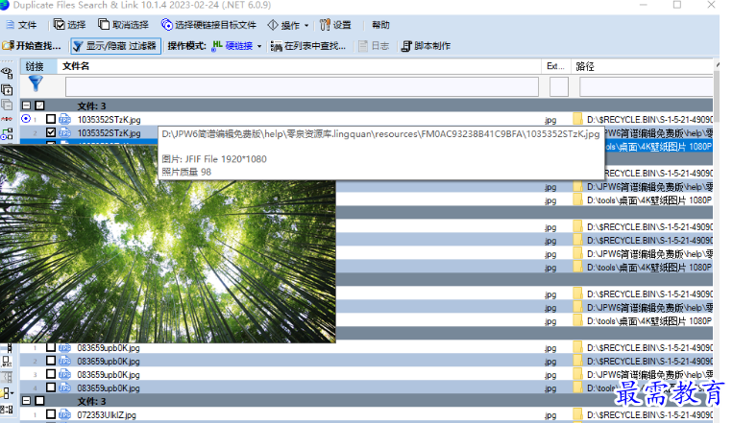This screenshot has width=733, height=423.
Task: Click the folder icon in 072353UlklZ.jpg row
Action: (577, 414)
